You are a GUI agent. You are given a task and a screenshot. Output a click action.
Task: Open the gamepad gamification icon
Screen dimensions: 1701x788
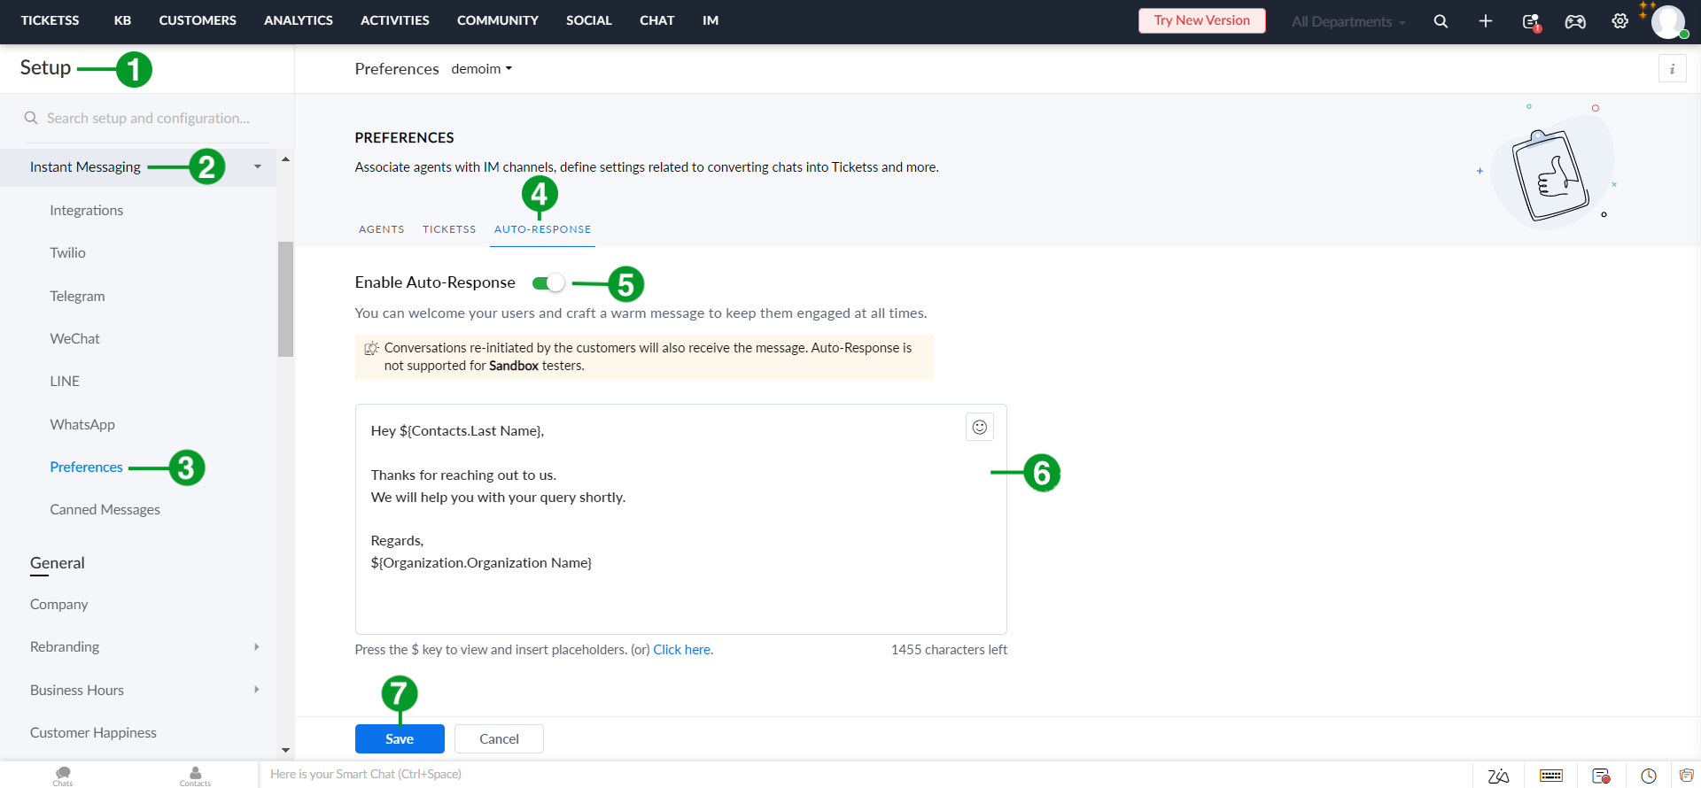pyautogui.click(x=1575, y=21)
